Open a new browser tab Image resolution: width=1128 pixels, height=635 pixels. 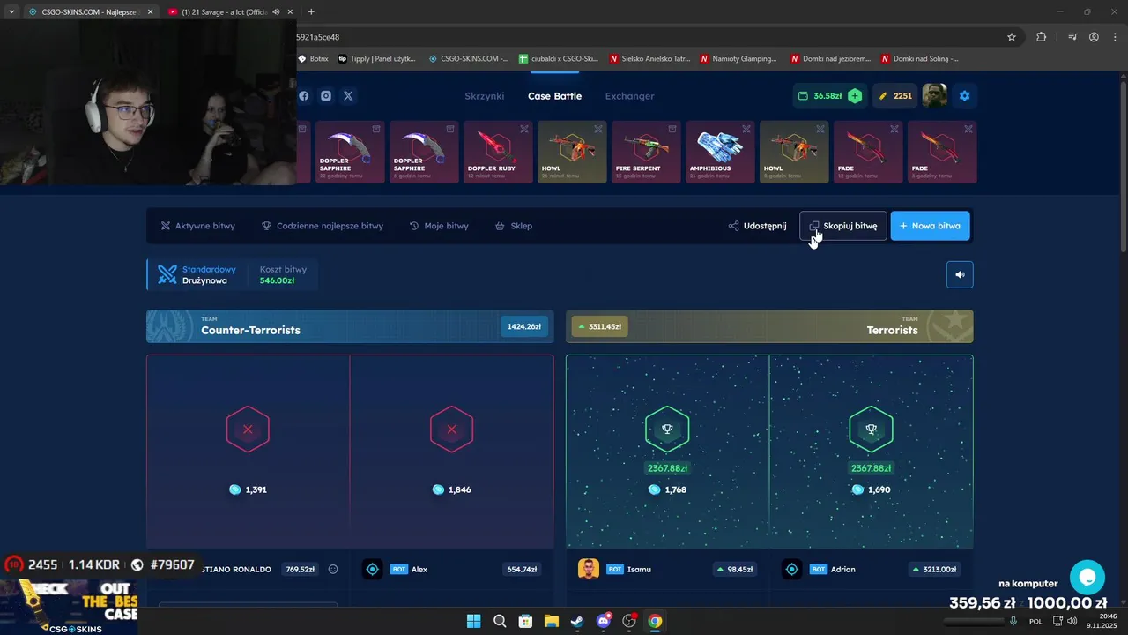(311, 11)
